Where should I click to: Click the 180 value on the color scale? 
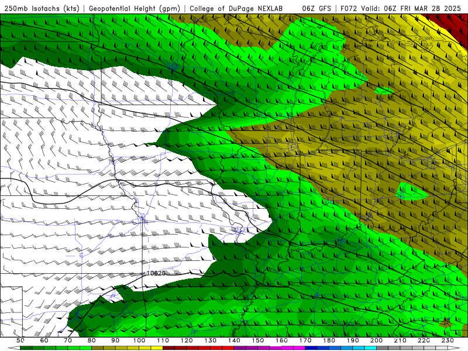[x=329, y=340]
